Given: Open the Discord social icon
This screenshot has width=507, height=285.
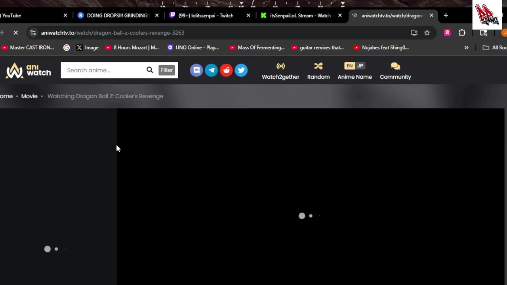Looking at the screenshot, I should pos(196,70).
